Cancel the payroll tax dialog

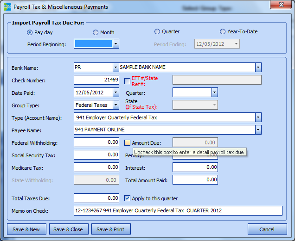click(x=267, y=229)
